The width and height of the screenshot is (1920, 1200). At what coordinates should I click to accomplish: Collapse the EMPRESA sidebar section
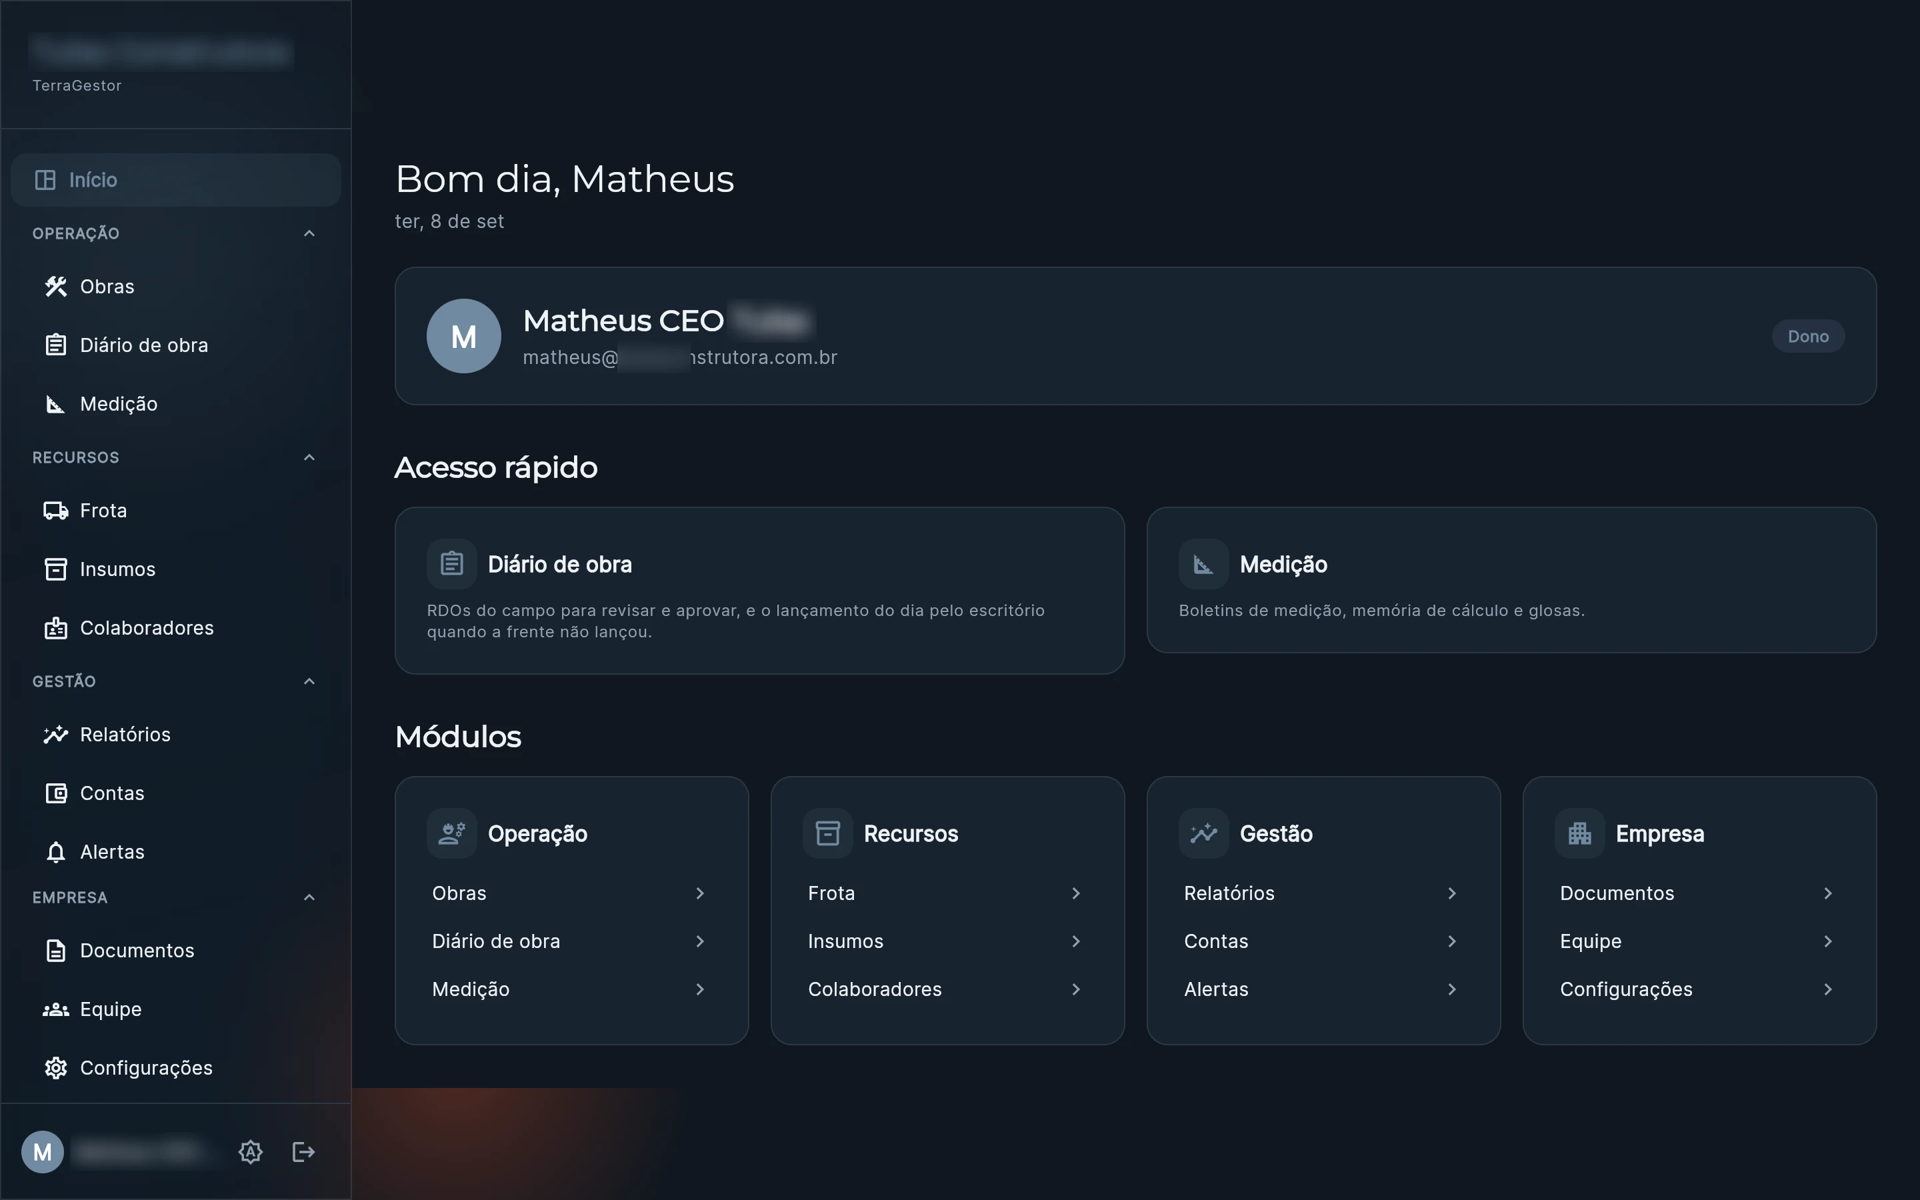point(309,897)
